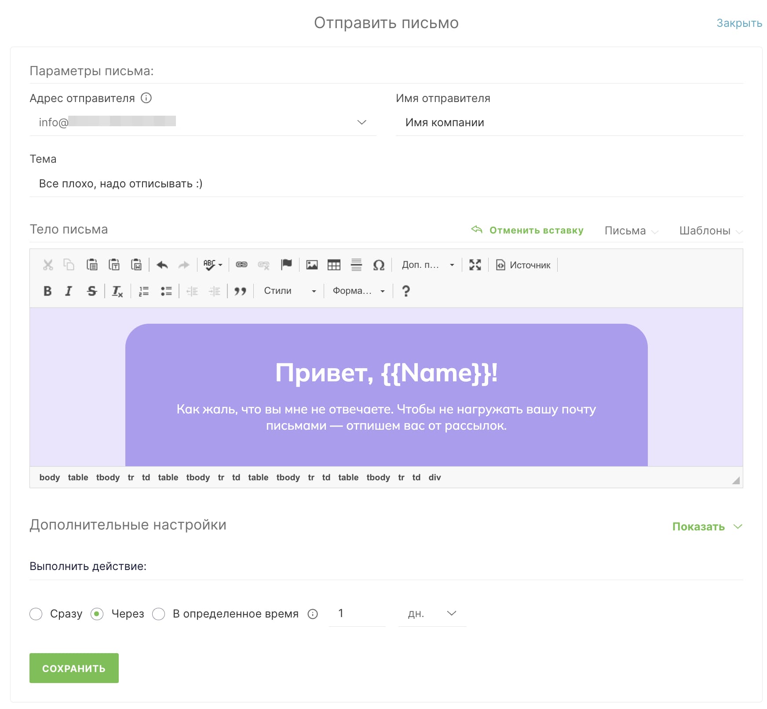Select Paste from Word icon
The height and width of the screenshot is (709, 767).
pyautogui.click(x=136, y=265)
